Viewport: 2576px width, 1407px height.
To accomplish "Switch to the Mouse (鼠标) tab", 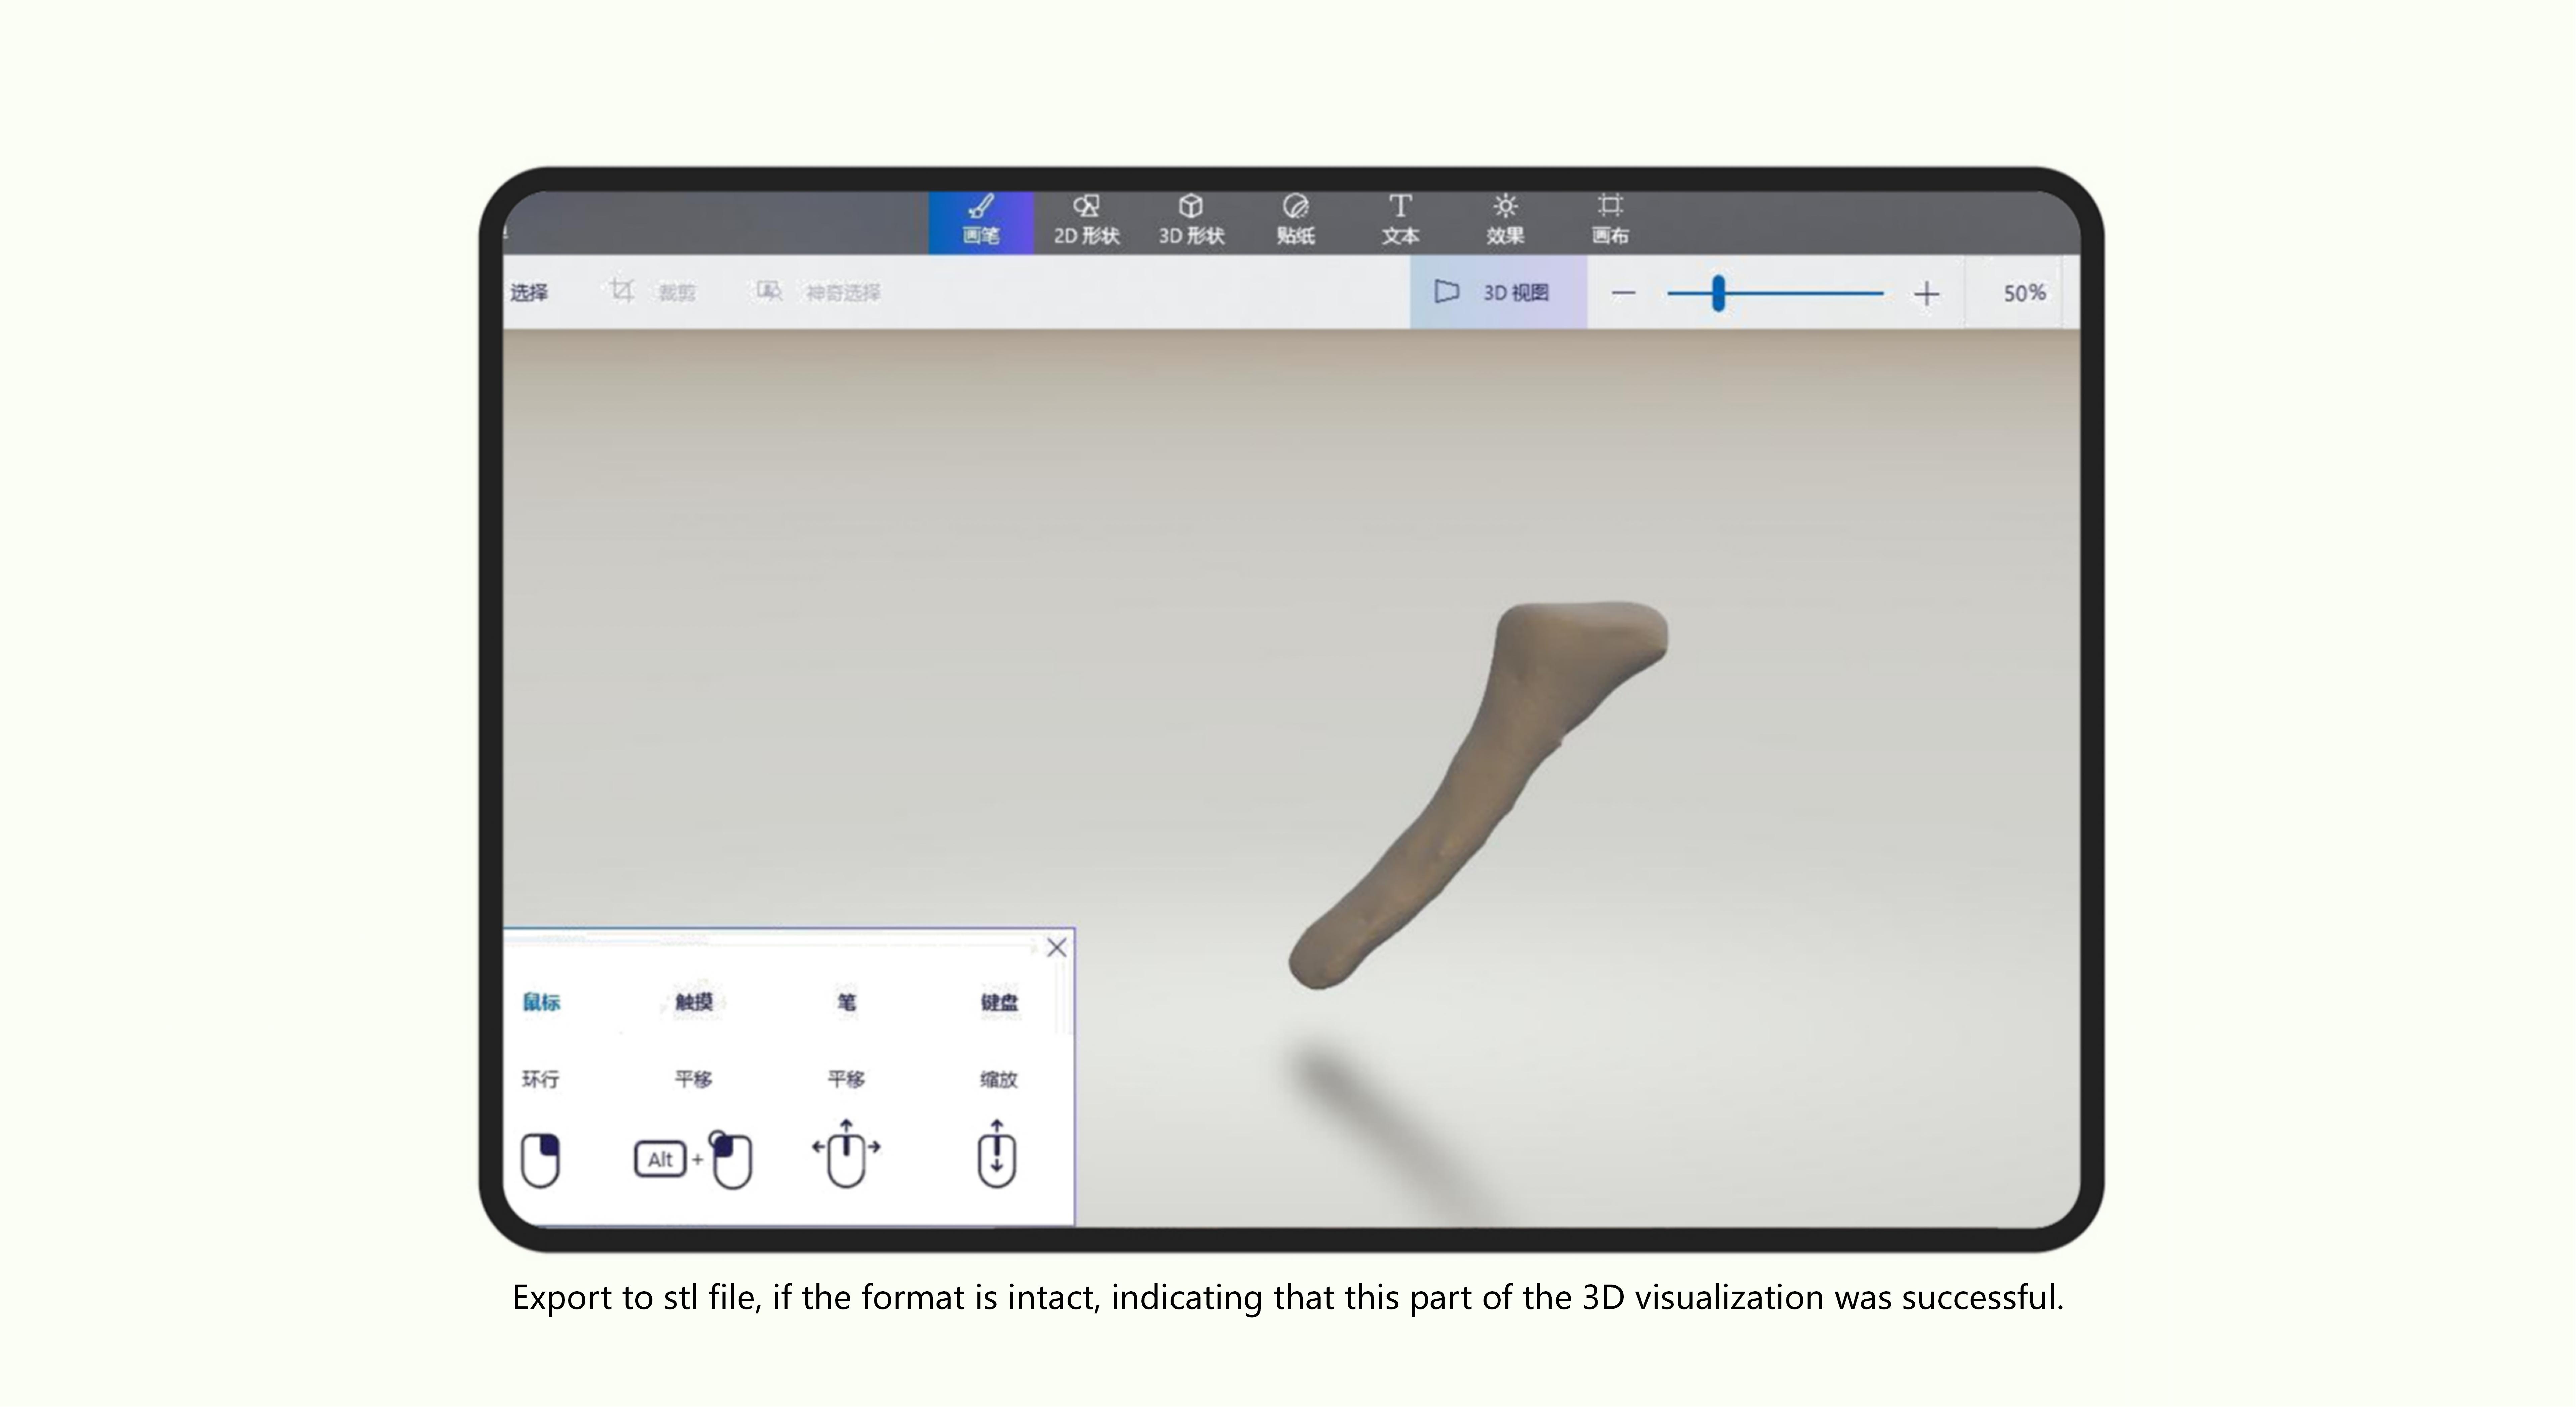I will pyautogui.click(x=541, y=1002).
